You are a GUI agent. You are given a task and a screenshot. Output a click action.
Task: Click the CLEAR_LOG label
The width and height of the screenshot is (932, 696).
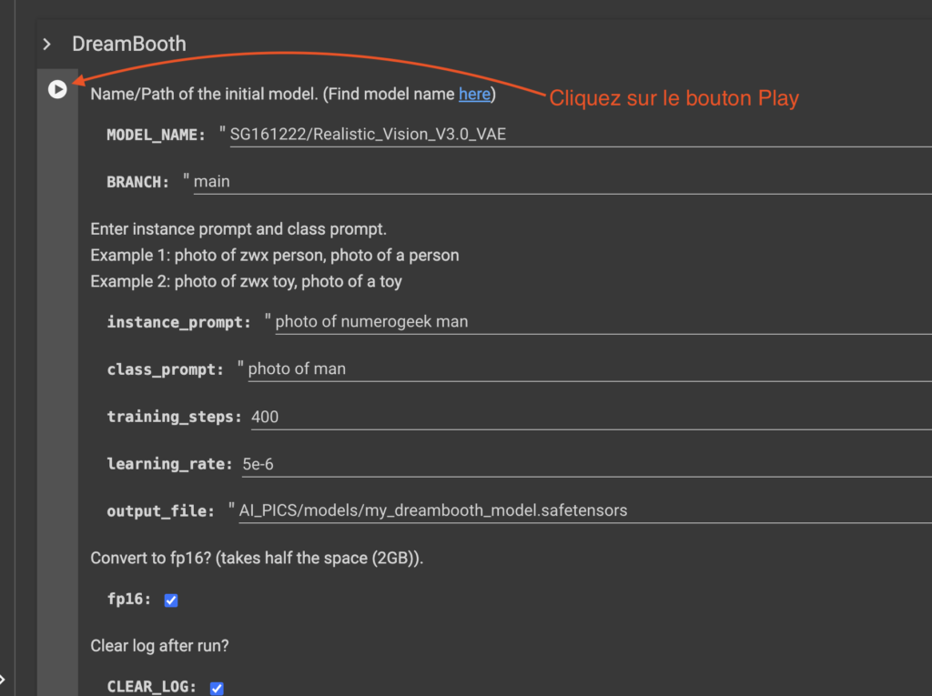point(152,687)
